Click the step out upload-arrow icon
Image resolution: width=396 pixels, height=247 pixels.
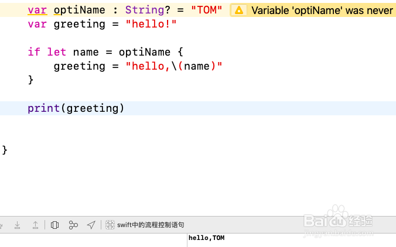point(35,225)
